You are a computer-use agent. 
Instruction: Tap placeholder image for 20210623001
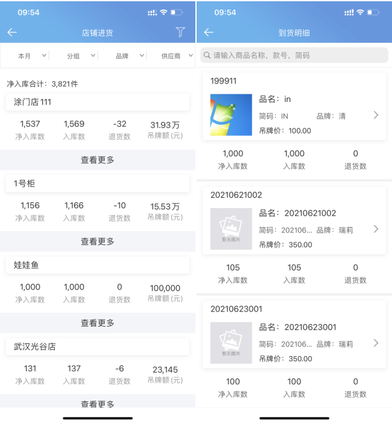tap(231, 343)
